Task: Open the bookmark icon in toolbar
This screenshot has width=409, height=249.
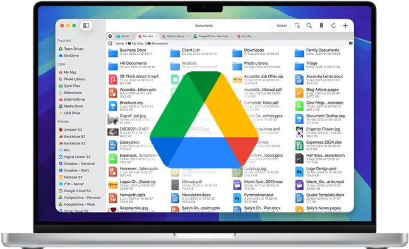Action: [321, 25]
